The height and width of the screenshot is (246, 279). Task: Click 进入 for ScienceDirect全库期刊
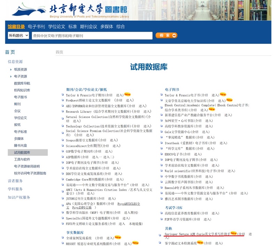click(116, 146)
